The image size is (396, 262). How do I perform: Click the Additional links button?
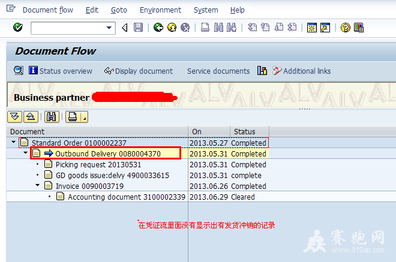pyautogui.click(x=302, y=71)
